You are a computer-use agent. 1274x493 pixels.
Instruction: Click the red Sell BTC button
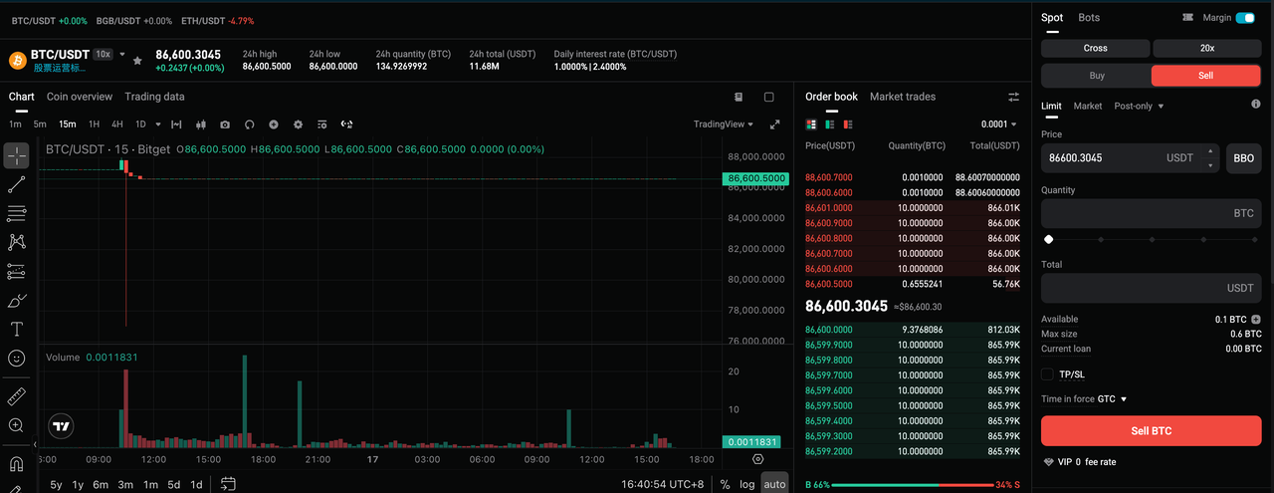coord(1151,431)
